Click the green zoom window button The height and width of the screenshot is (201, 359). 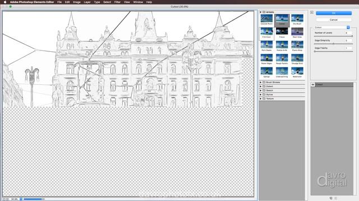point(10,7)
